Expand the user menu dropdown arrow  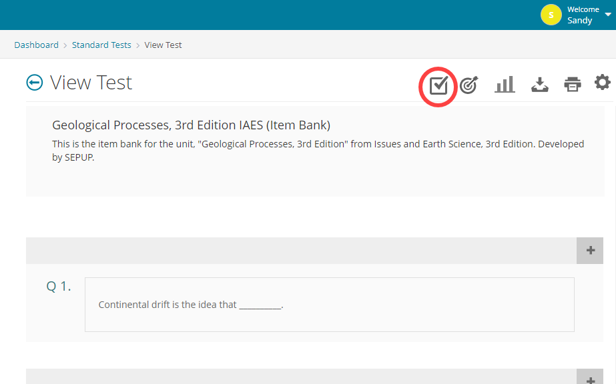[x=607, y=15]
